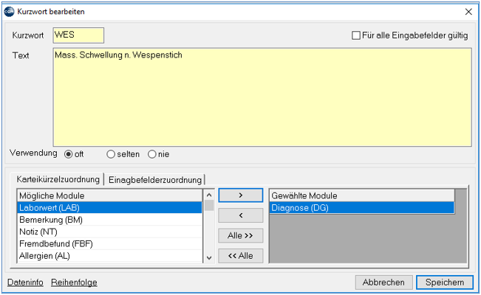Viewport: 481px width, 295px height.
Task: Close the Kurzwort bearbeiten dialog
Action: click(x=468, y=12)
